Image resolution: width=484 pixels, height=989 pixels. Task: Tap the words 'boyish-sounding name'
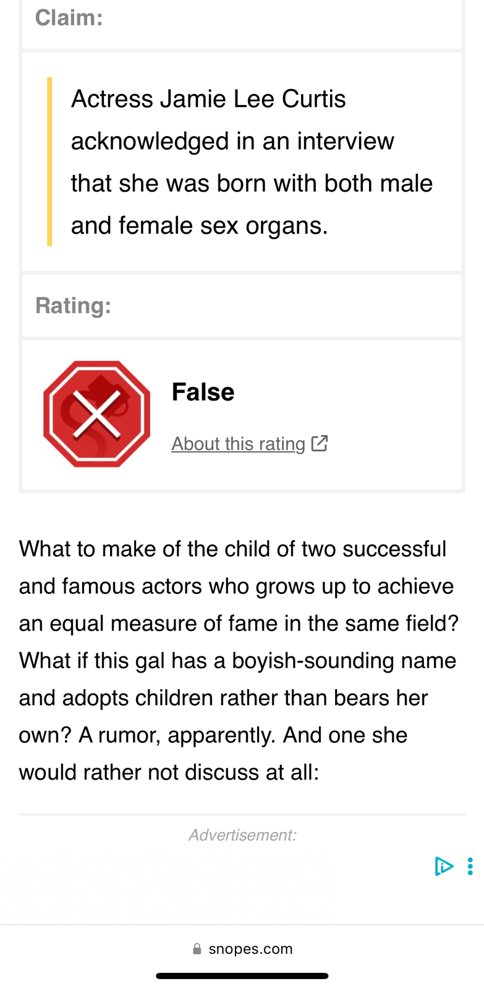[344, 661]
